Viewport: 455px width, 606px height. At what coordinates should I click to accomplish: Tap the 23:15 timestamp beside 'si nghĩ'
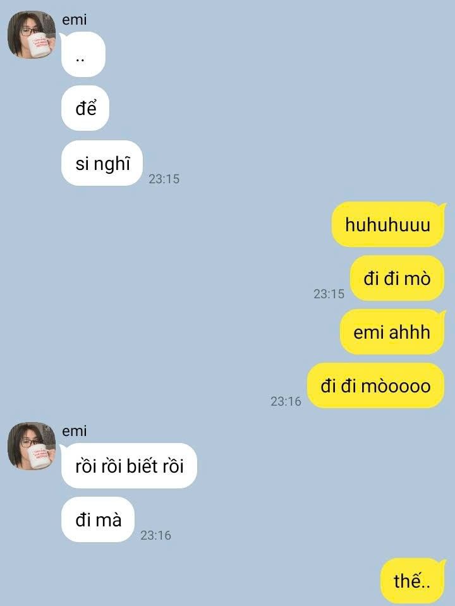164,179
